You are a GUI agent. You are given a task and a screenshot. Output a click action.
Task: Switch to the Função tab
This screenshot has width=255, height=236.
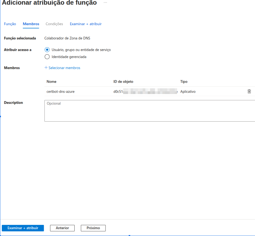click(x=10, y=24)
